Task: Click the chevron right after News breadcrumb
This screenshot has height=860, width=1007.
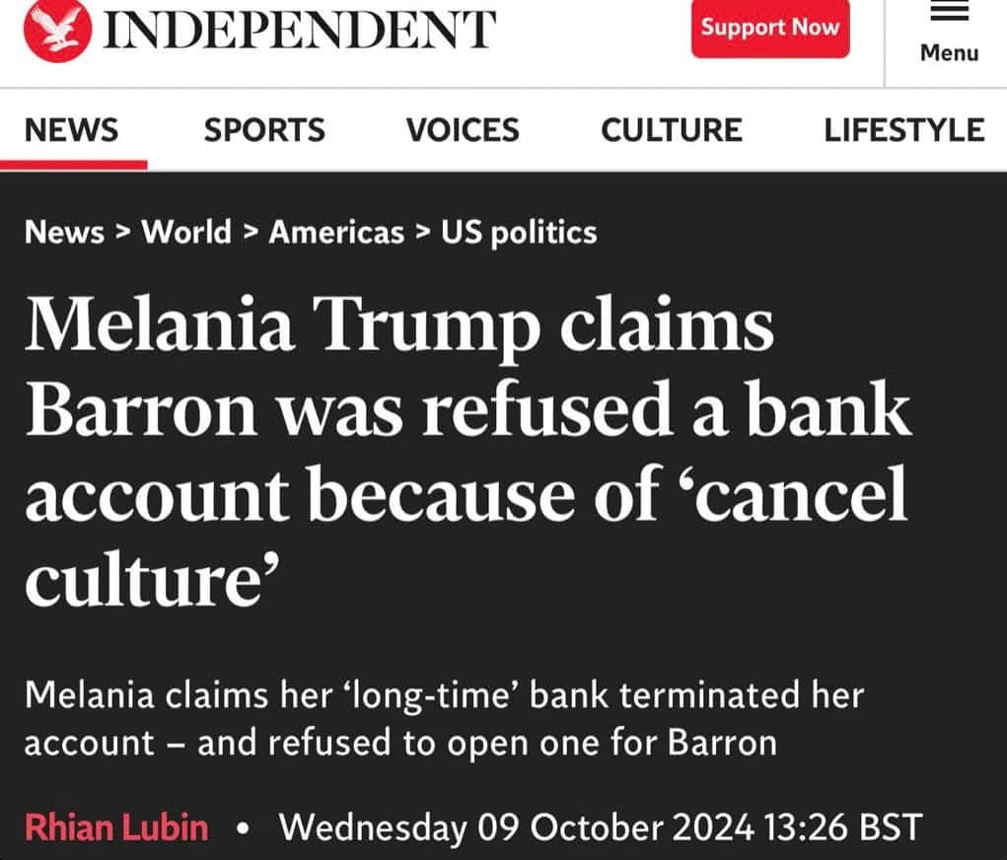Action: tap(123, 234)
